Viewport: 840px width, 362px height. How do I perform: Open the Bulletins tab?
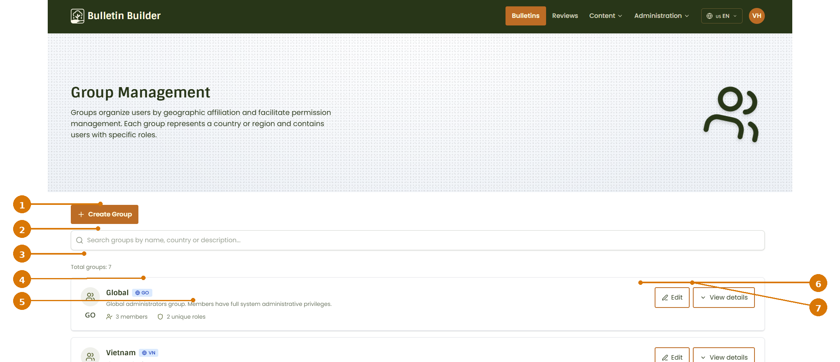(x=525, y=16)
